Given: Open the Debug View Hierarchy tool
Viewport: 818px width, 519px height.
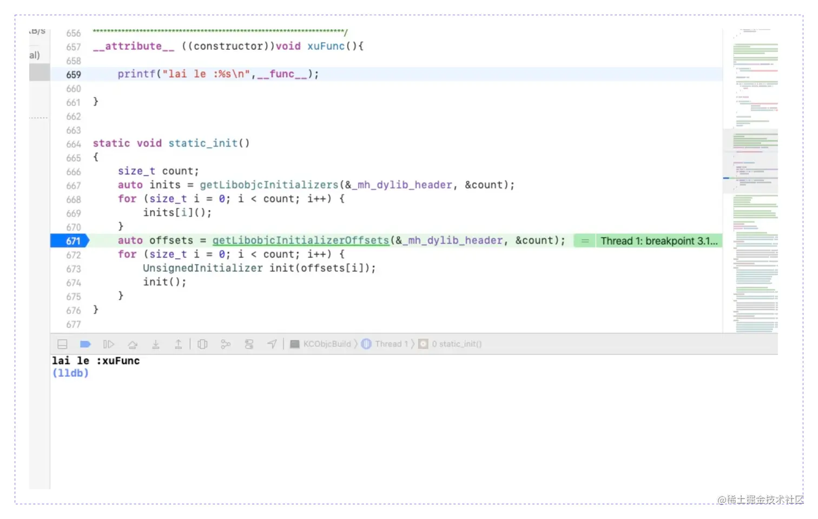Looking at the screenshot, I should pos(202,344).
